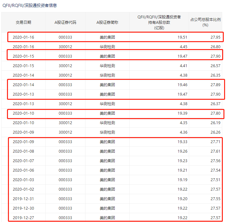This screenshot has height=222, width=226.
Task: Click 华测检测 in the 2020-01-14 row
Action: tap(107, 75)
